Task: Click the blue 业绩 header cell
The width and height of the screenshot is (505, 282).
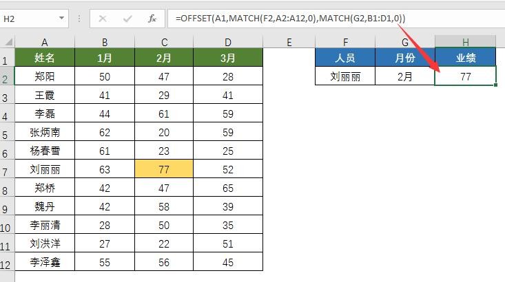Action: (x=465, y=58)
